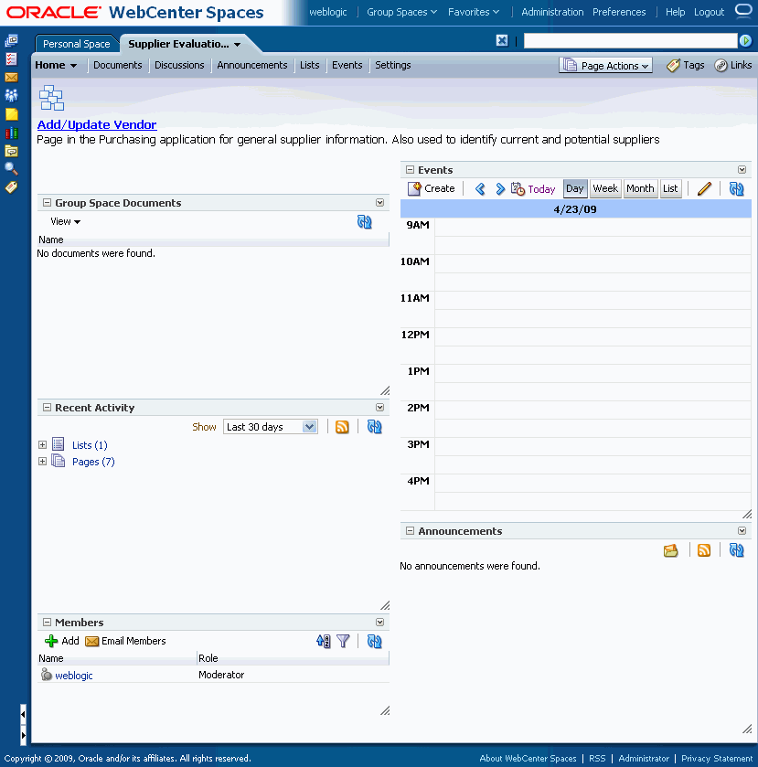Collapse the Recent Activity panel
This screenshot has width=758, height=767.
[47, 408]
